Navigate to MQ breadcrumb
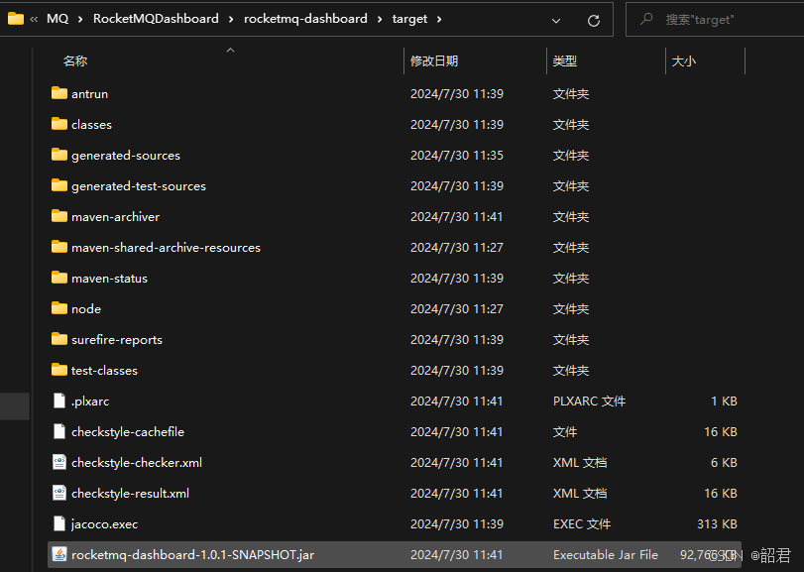The image size is (804, 572). (x=57, y=19)
